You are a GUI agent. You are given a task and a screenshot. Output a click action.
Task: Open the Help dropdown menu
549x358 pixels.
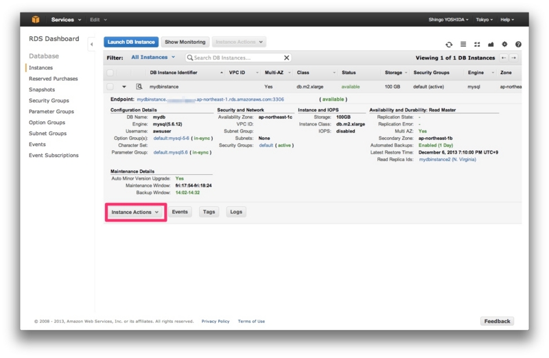pos(507,20)
